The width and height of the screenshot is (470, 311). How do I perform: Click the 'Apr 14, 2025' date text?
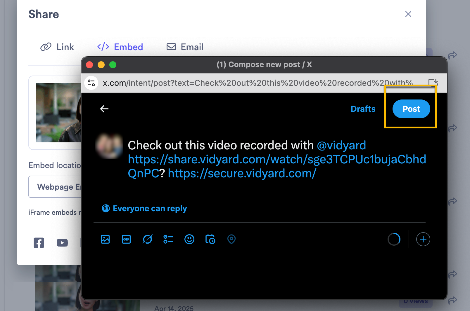(174, 308)
